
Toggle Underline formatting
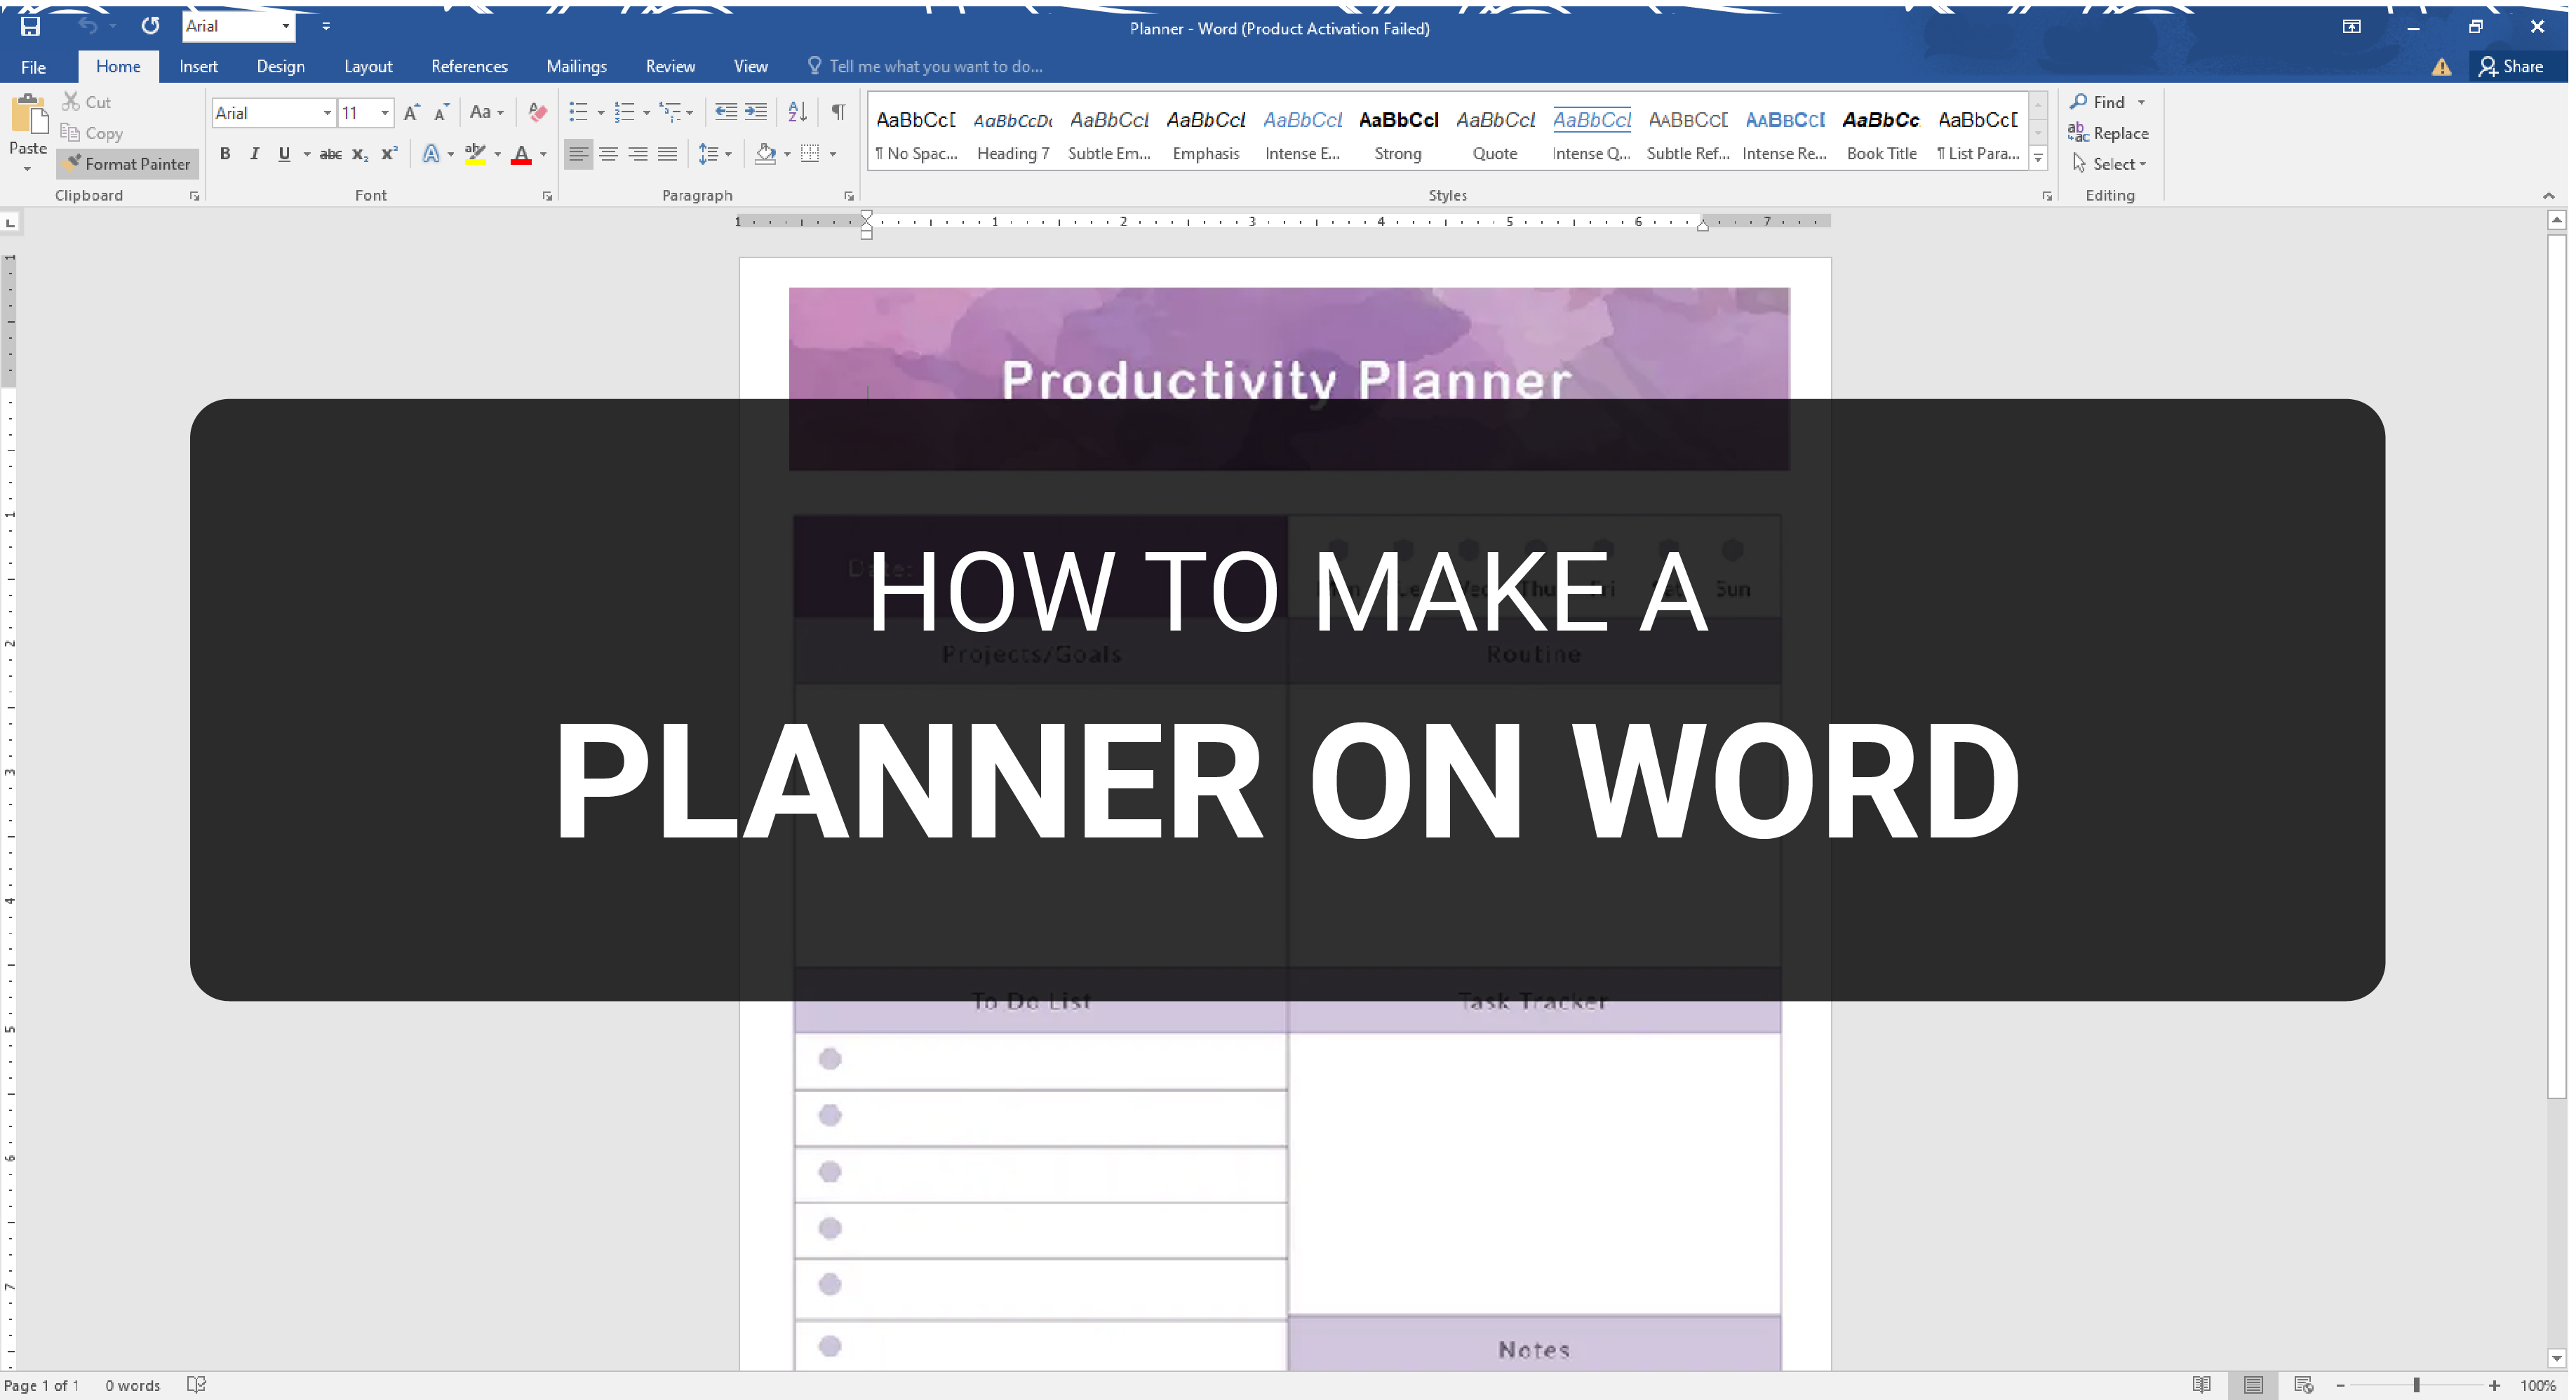point(284,154)
